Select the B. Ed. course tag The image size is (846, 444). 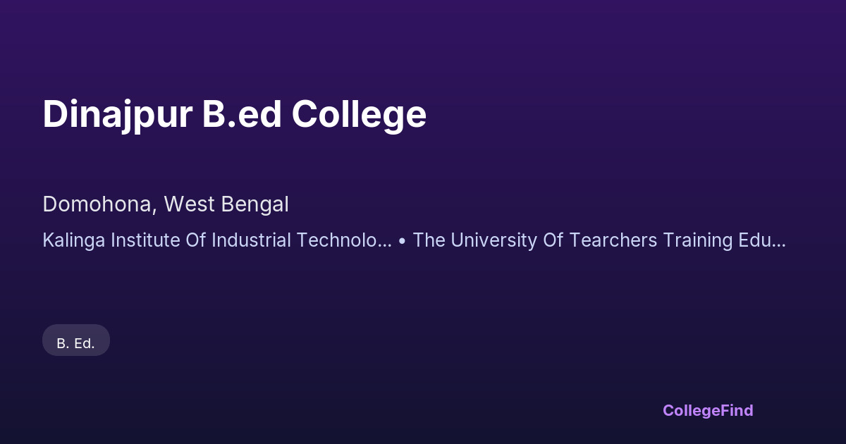tap(75, 343)
